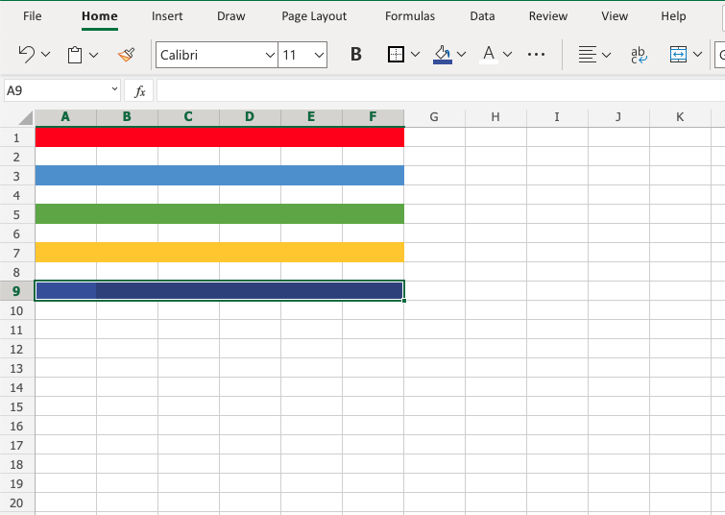This screenshot has height=515, width=725.
Task: Click the Paste clipboard icon
Action: [75, 55]
